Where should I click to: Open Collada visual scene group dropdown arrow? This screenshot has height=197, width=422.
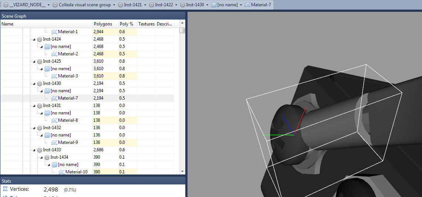114,5
